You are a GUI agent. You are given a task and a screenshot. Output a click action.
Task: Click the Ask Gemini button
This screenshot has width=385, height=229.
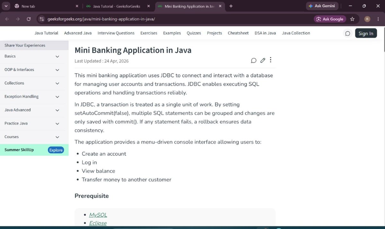tap(322, 6)
